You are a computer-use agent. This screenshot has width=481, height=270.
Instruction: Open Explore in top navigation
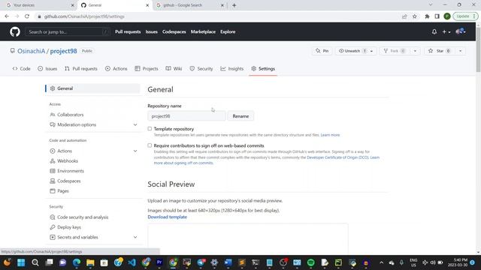point(228,31)
